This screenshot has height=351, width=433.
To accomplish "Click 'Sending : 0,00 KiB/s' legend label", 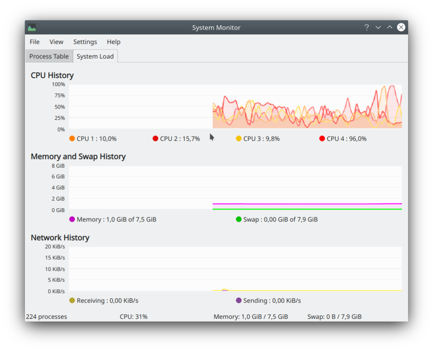I will click(x=272, y=301).
